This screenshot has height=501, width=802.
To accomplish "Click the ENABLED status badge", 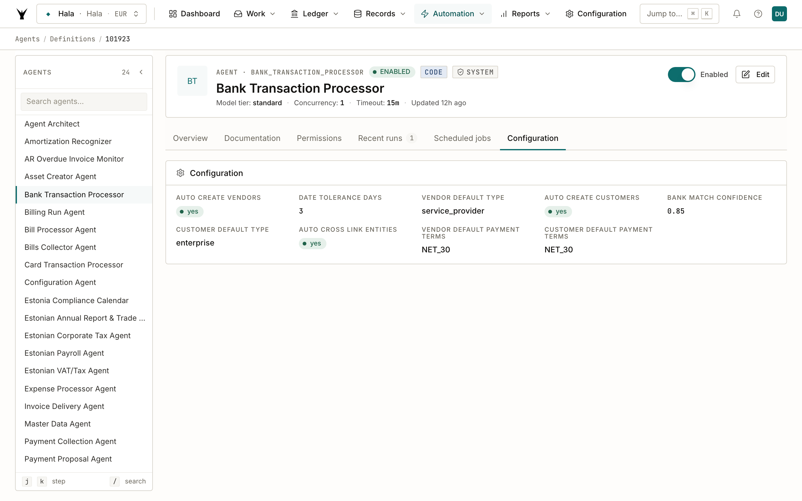I will click(392, 72).
